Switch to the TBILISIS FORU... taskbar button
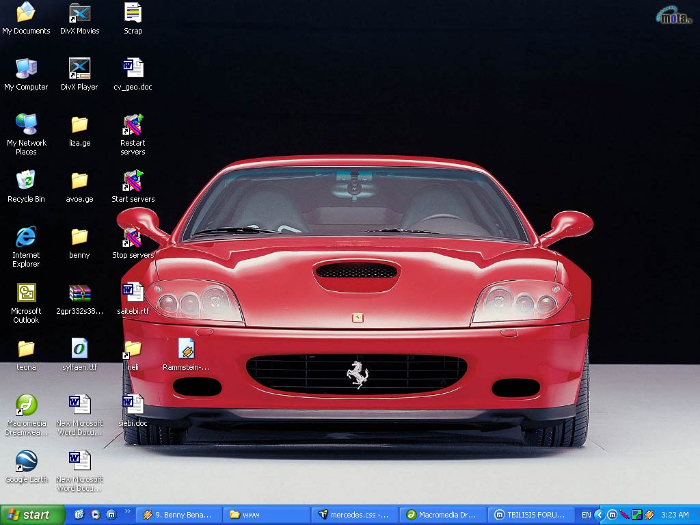700x525 pixels. (x=530, y=515)
